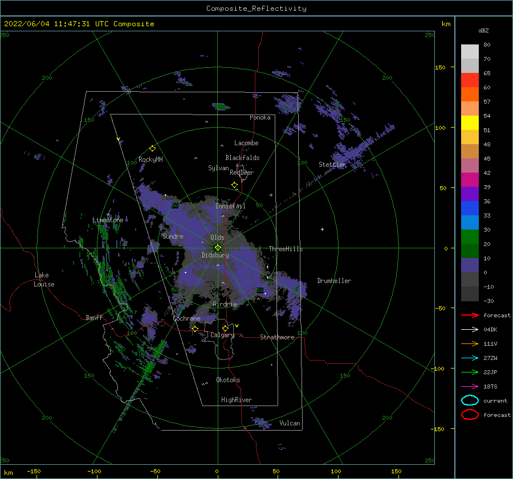Click the Blackfalds label
Image resolution: width=513 pixels, height=479 pixels.
[x=242, y=158]
